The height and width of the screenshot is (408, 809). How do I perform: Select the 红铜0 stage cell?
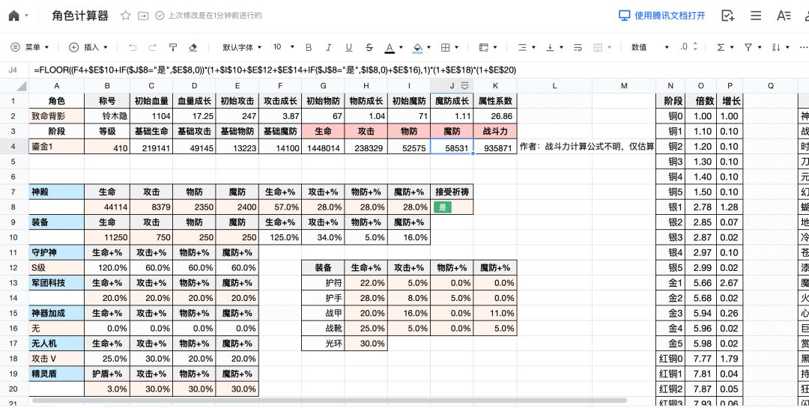tap(670, 359)
